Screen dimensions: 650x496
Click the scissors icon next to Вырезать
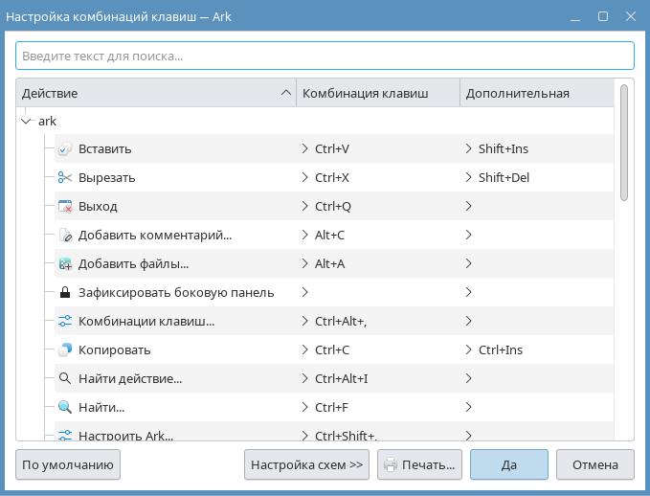[65, 177]
